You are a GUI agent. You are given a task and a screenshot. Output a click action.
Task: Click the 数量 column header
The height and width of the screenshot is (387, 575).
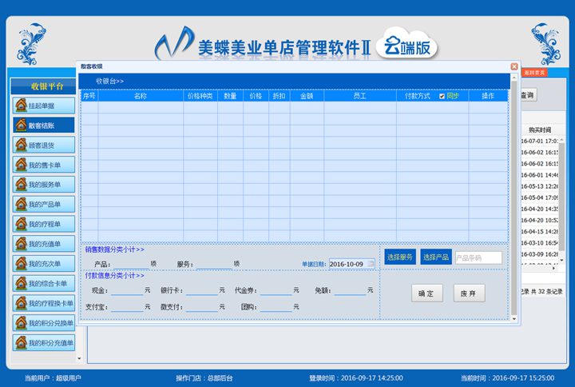(x=230, y=96)
